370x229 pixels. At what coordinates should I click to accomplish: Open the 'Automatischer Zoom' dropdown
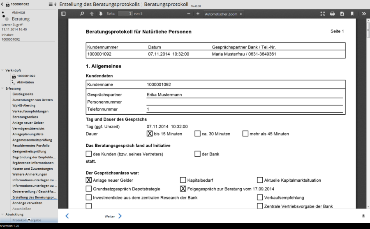(x=223, y=14)
